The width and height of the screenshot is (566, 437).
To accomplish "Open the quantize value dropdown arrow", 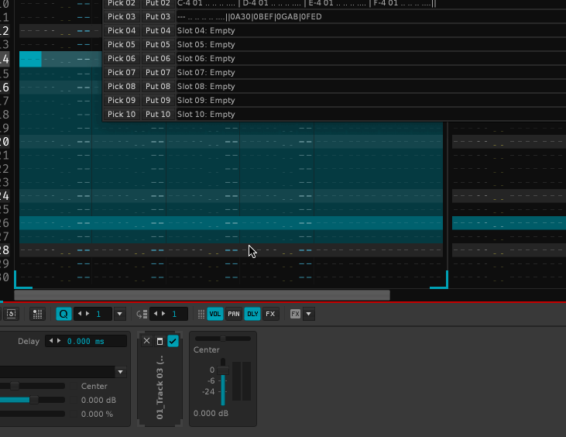I will (x=119, y=314).
